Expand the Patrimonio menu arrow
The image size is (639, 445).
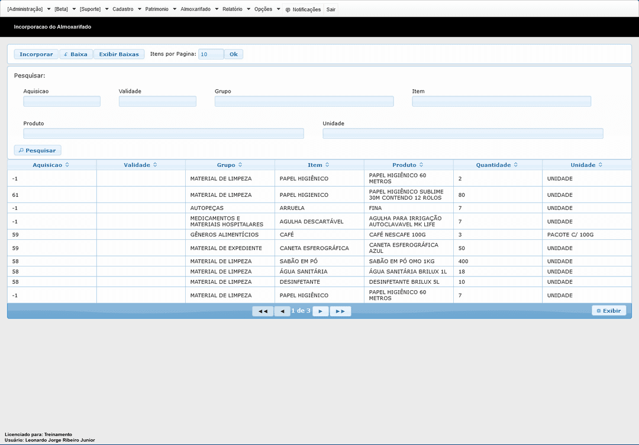[175, 9]
